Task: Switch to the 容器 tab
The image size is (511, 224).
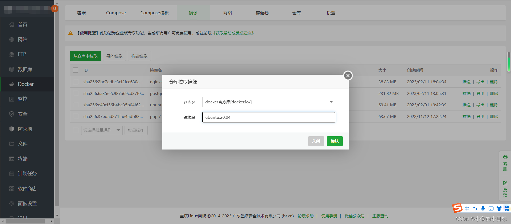Action: (81, 13)
